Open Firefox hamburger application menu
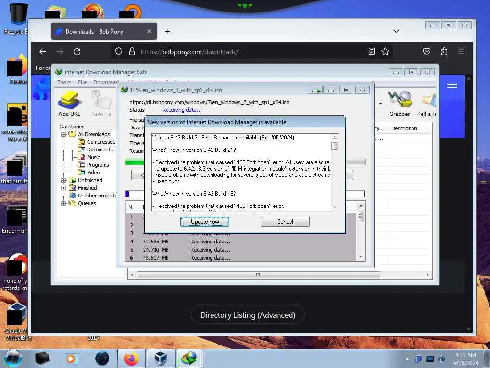The width and height of the screenshot is (490, 368). point(461,51)
